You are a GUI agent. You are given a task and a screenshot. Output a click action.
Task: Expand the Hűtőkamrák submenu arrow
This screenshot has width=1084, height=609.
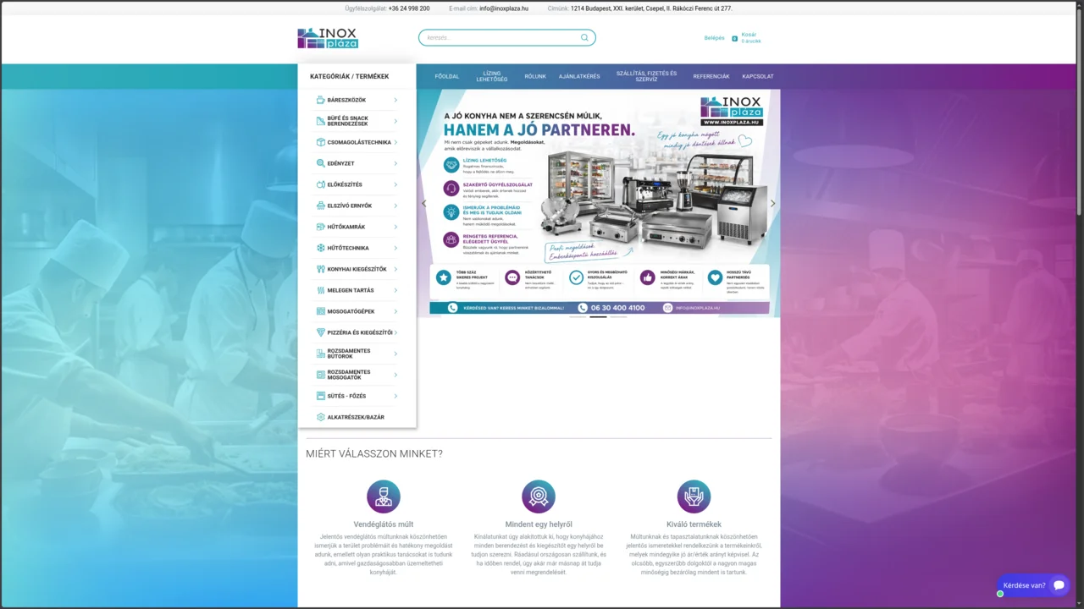point(395,227)
